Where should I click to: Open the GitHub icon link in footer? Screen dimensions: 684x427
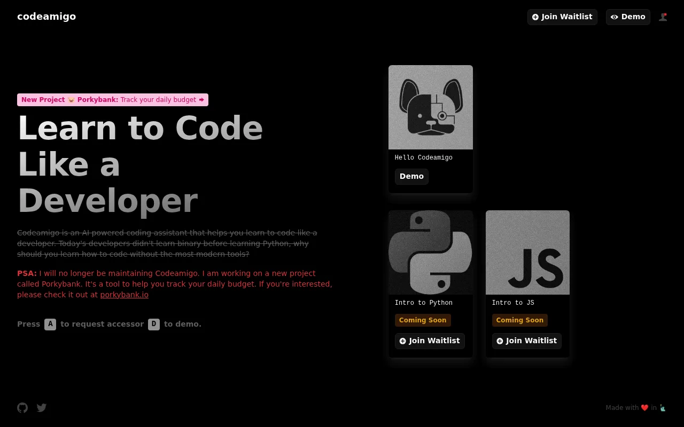22,408
